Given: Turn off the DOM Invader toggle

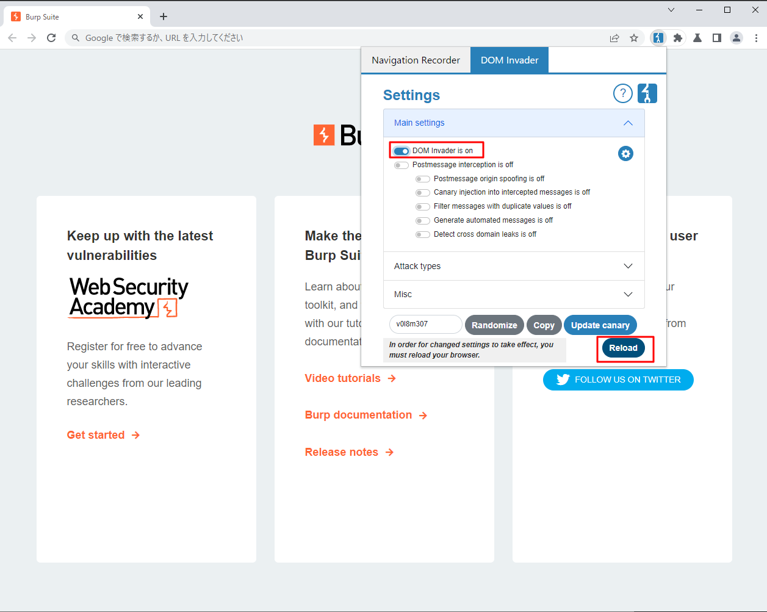Looking at the screenshot, I should (x=401, y=151).
